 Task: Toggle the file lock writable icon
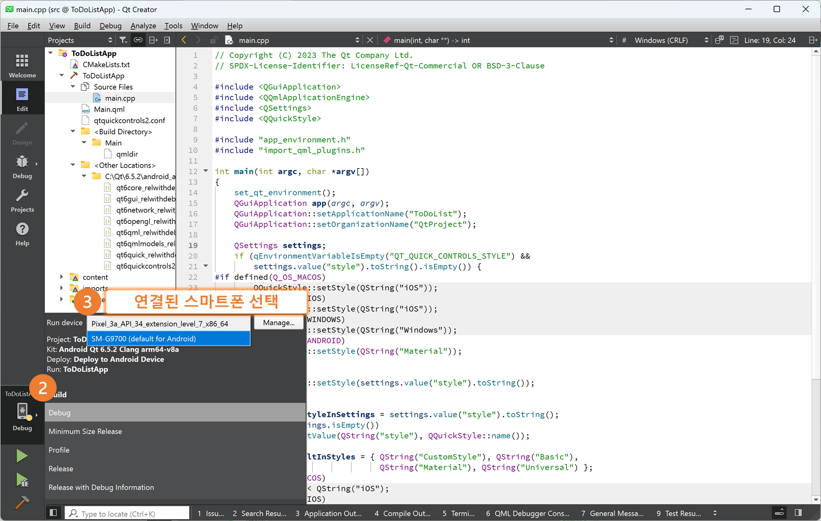tap(214, 40)
